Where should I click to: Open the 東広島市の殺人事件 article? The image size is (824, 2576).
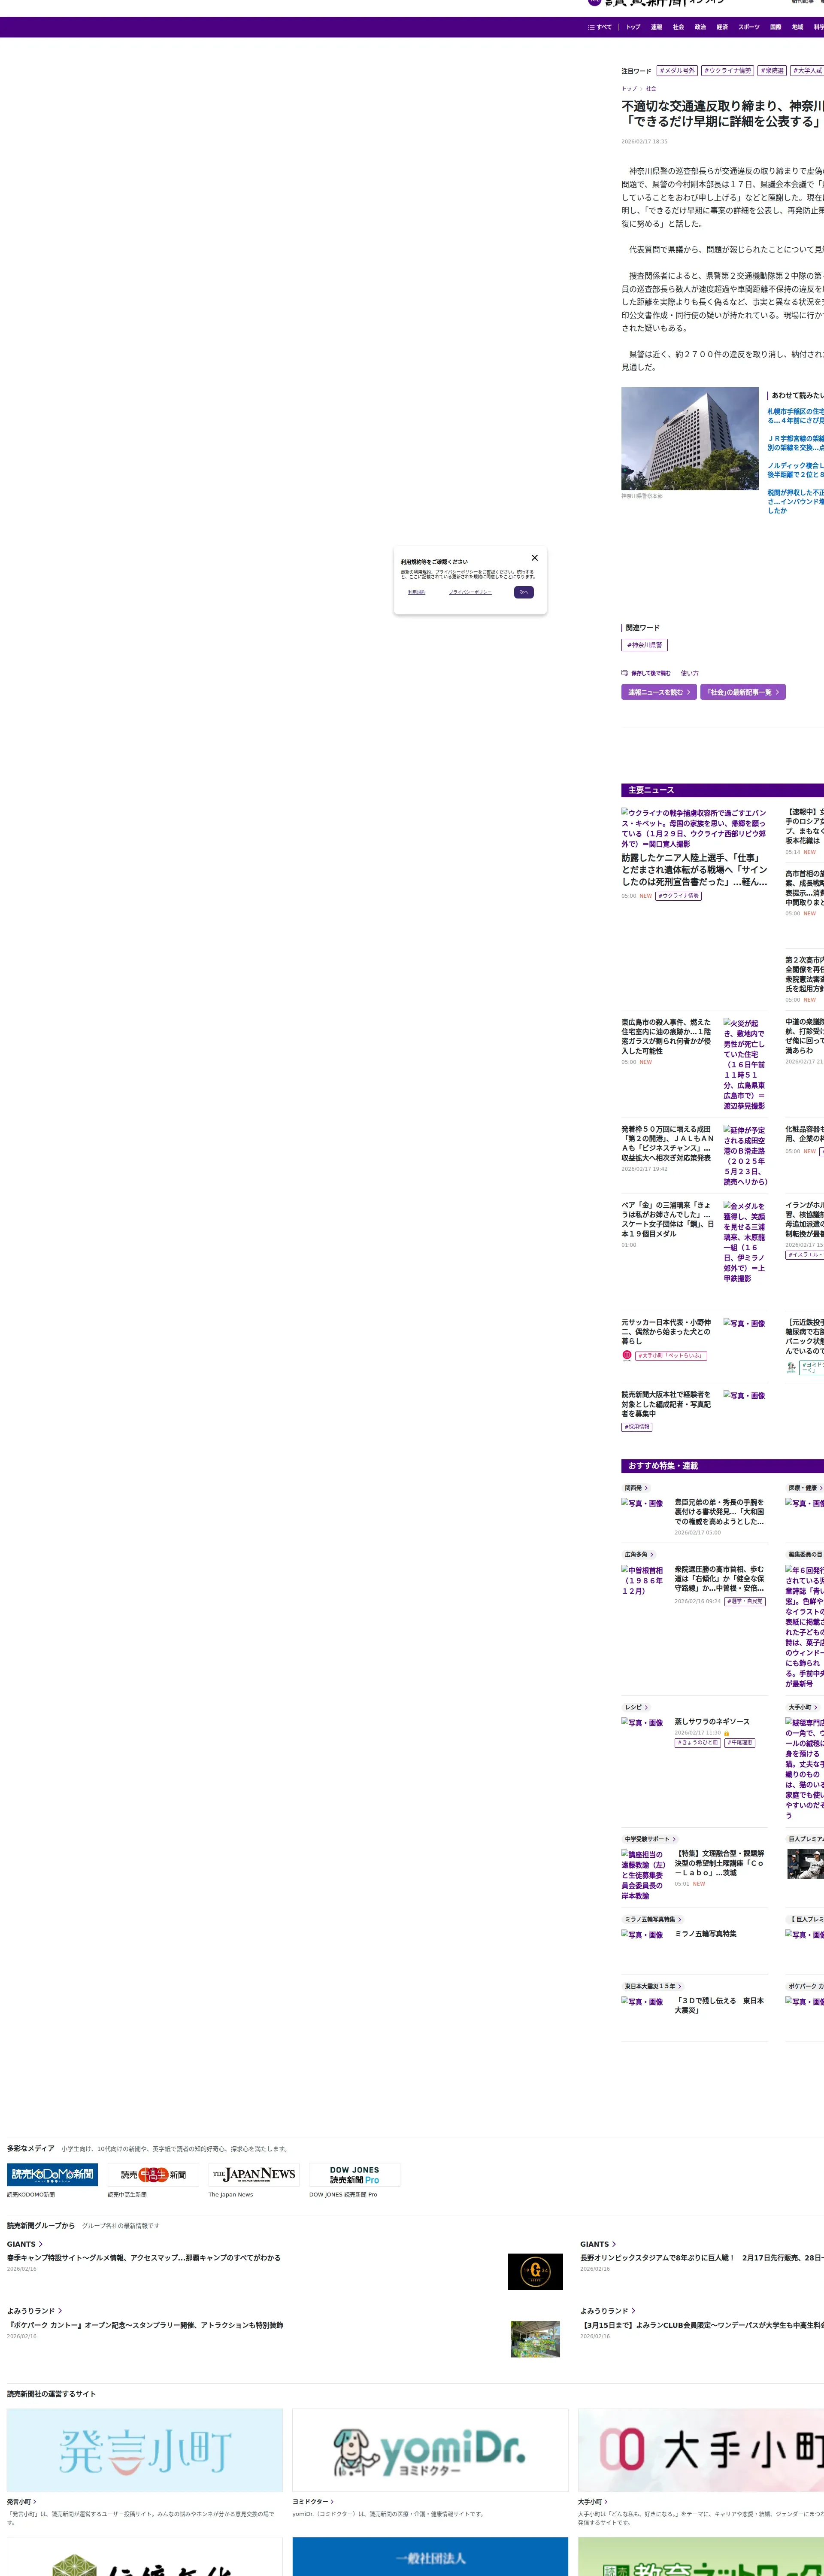[667, 1036]
